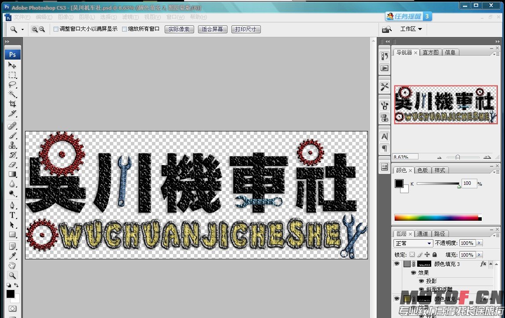Open the Color panel options menu
The width and height of the screenshot is (505, 318).
tap(497, 172)
